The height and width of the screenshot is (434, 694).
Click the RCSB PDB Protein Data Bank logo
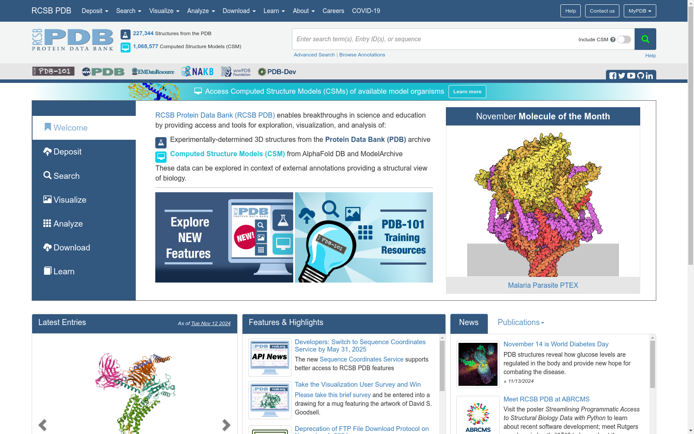point(72,40)
